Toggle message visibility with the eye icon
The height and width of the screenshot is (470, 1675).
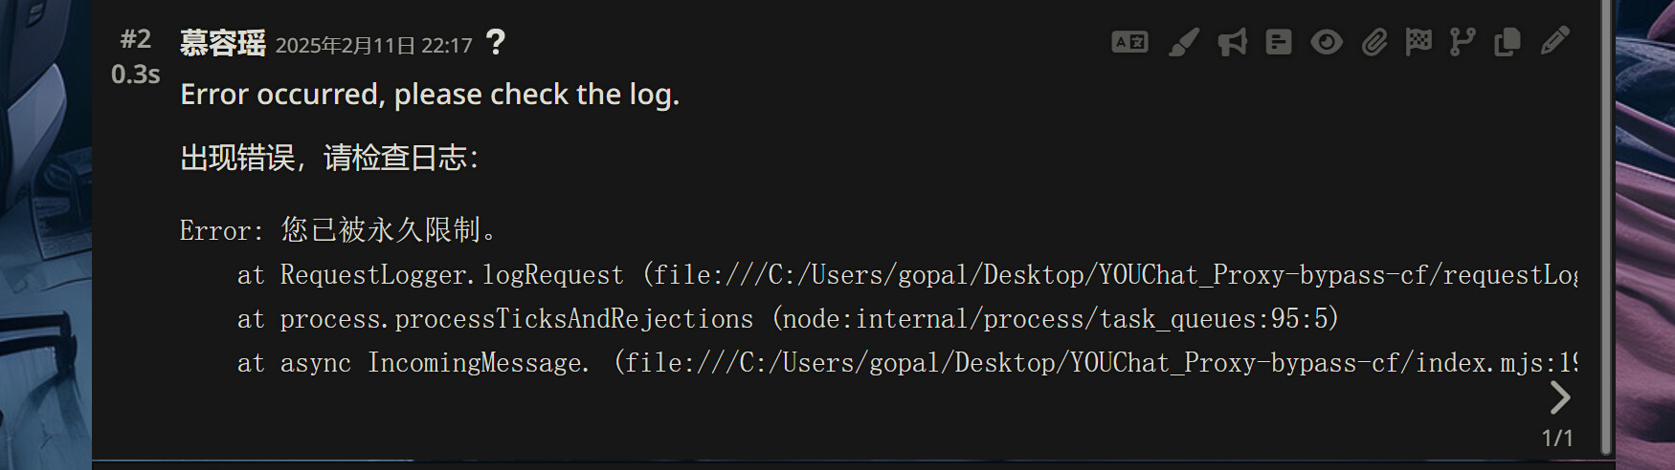[1327, 42]
